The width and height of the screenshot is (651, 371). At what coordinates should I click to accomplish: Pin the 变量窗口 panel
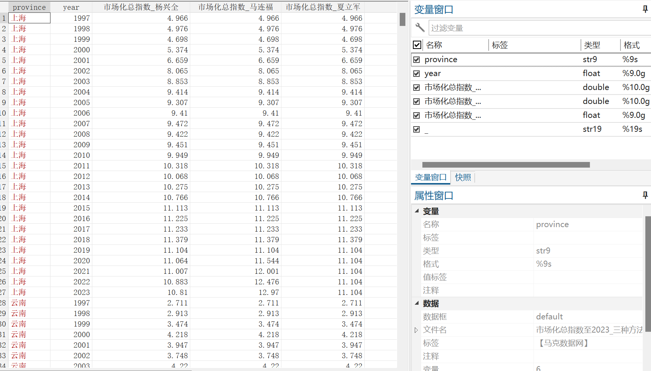click(645, 9)
